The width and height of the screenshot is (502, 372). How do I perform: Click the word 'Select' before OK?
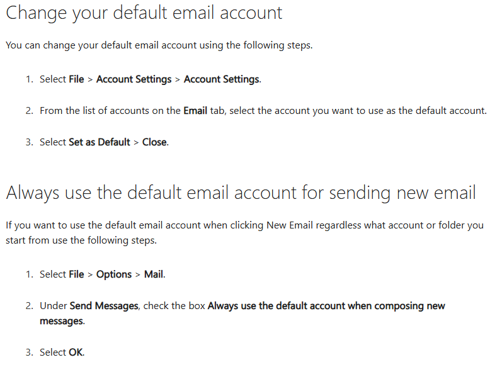click(52, 352)
